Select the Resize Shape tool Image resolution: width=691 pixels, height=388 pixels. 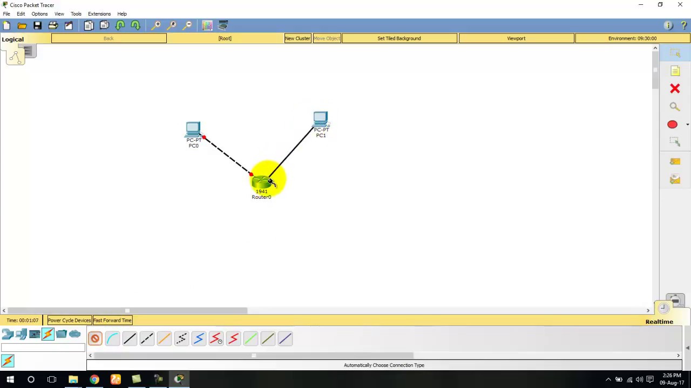click(x=675, y=142)
